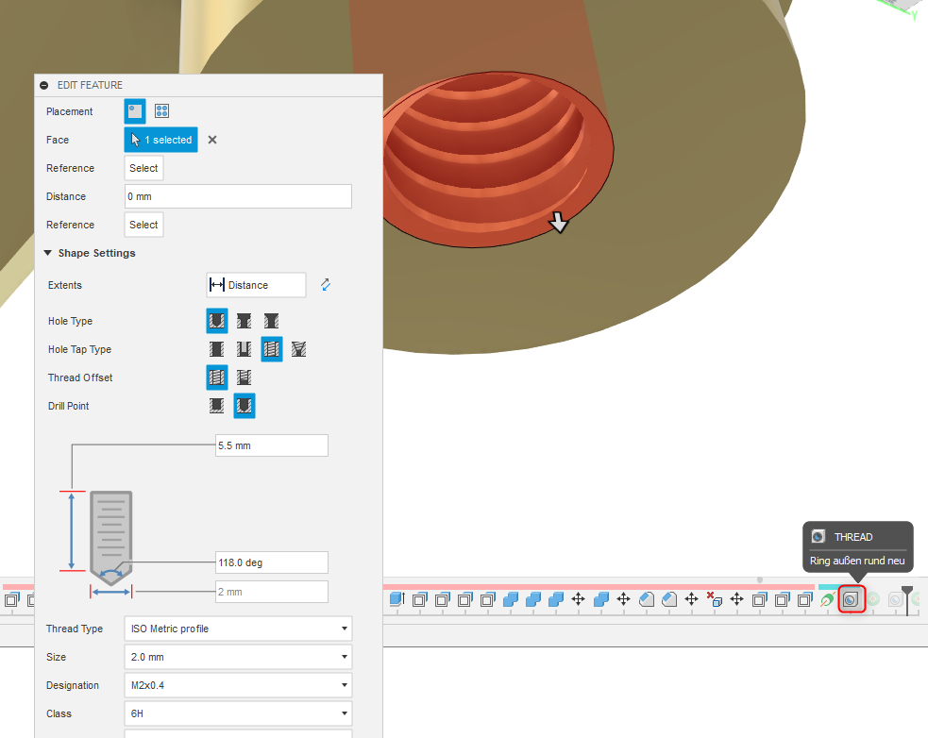Viewport: 928px width, 738px height.
Task: Flip the hole direction next to Extents
Action: coord(326,285)
